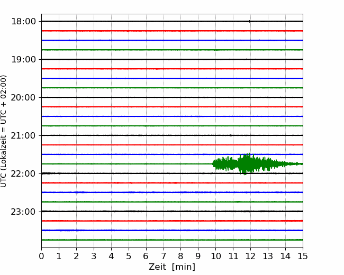Viewport: 344px width, 275px height.
Task: Click the x-axis tick label 15
Action: point(303,256)
